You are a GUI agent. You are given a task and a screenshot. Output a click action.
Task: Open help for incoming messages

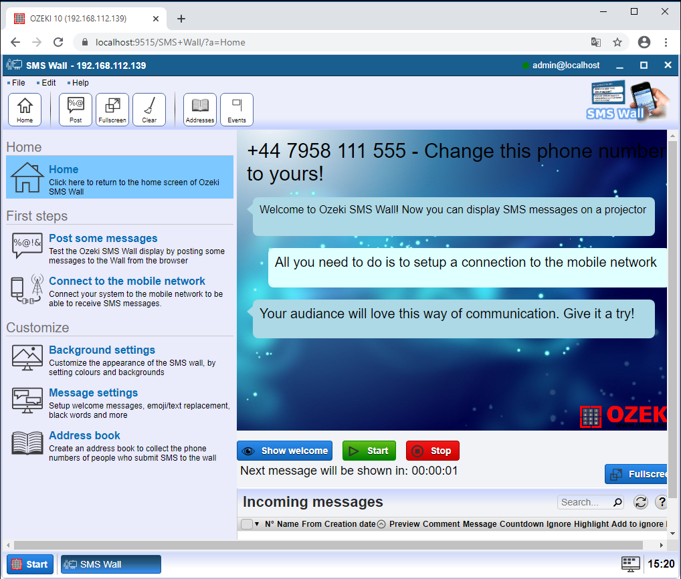(x=661, y=502)
